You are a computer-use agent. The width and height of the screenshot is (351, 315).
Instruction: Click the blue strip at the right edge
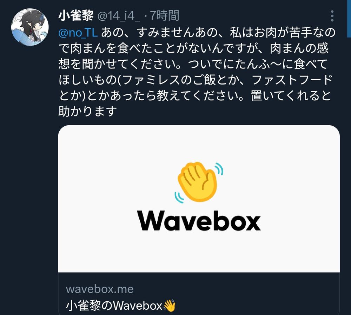point(349,18)
